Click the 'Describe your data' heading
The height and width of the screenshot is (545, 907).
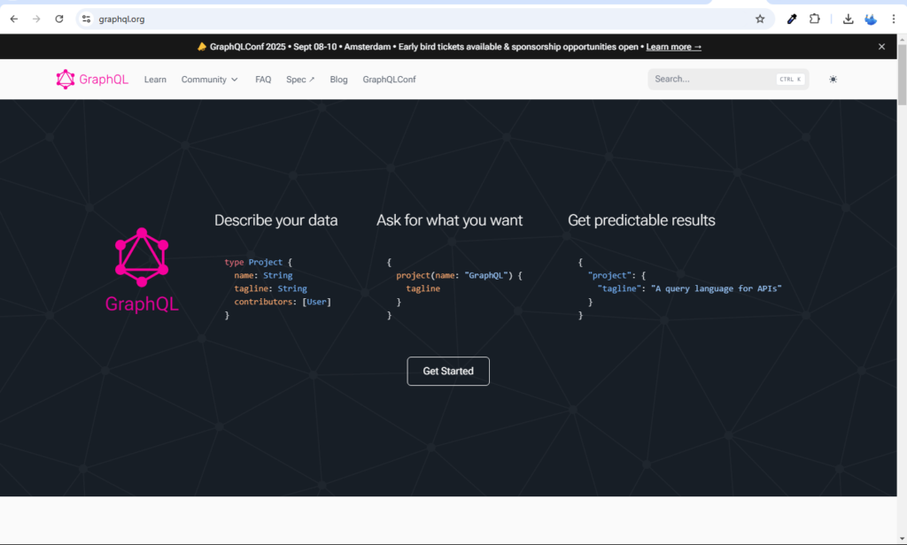click(276, 220)
